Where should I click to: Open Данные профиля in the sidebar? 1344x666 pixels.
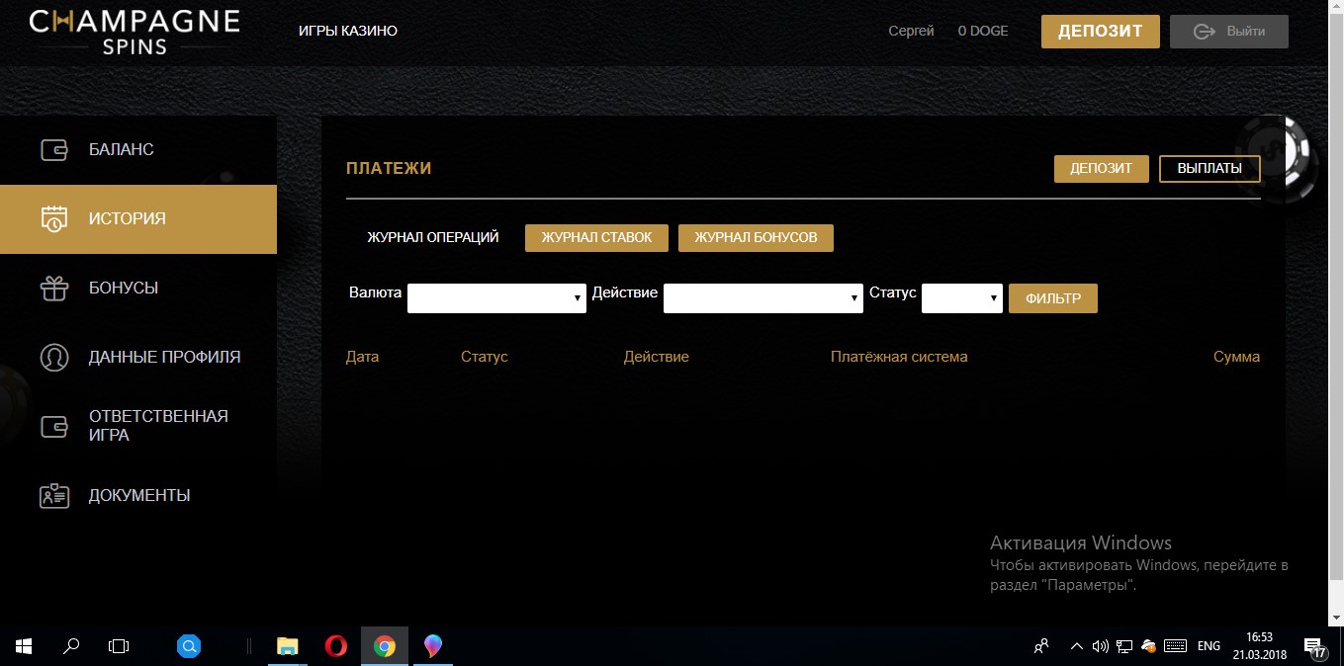click(138, 357)
